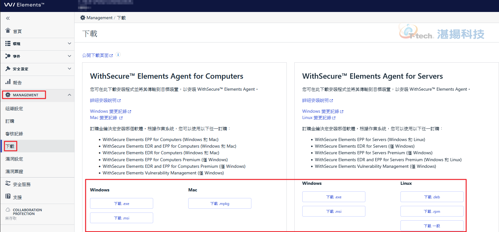Click the 安全服務 icon in sidebar
Viewport: 499px width, 232px height.
8,183
